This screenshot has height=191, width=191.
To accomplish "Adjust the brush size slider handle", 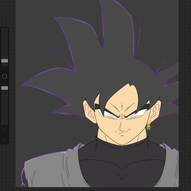I will pos(4,61).
